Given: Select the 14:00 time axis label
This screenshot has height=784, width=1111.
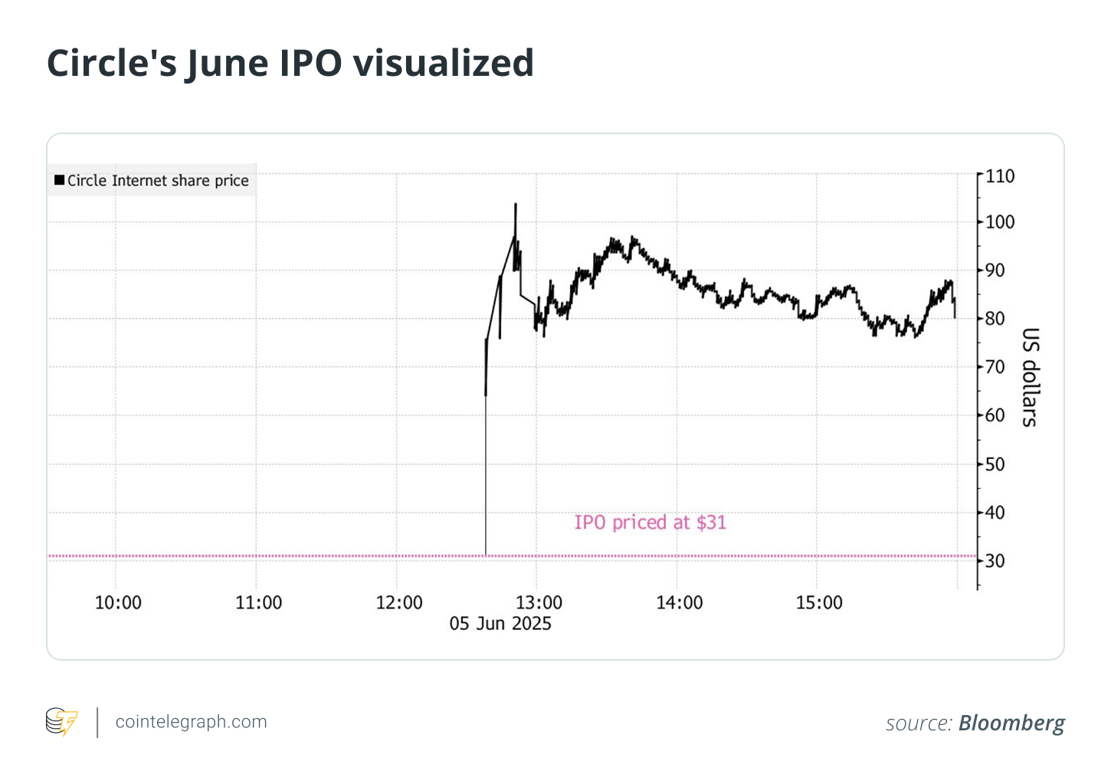Looking at the screenshot, I should point(679,603).
